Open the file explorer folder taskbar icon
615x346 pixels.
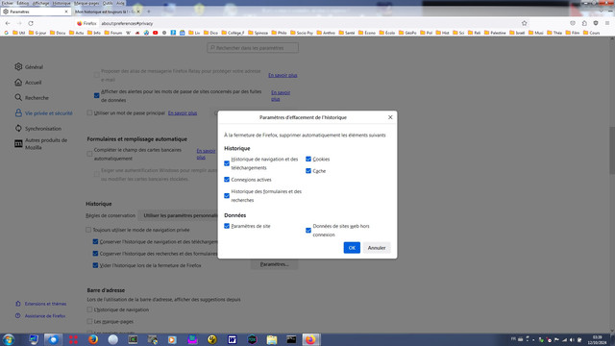pyautogui.click(x=271, y=339)
